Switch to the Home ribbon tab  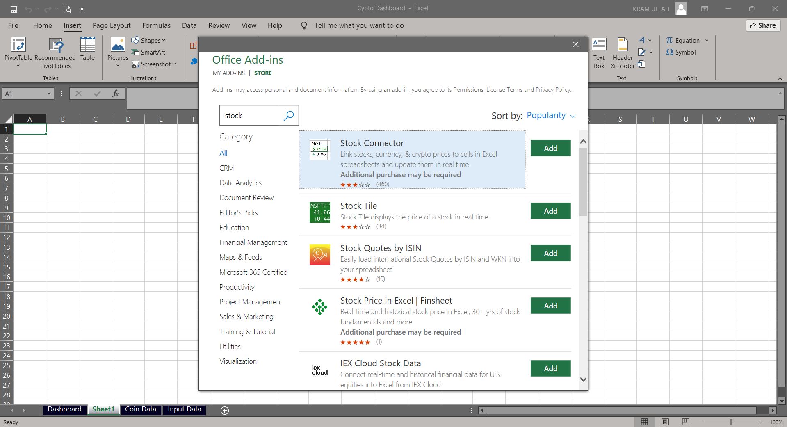pyautogui.click(x=43, y=25)
